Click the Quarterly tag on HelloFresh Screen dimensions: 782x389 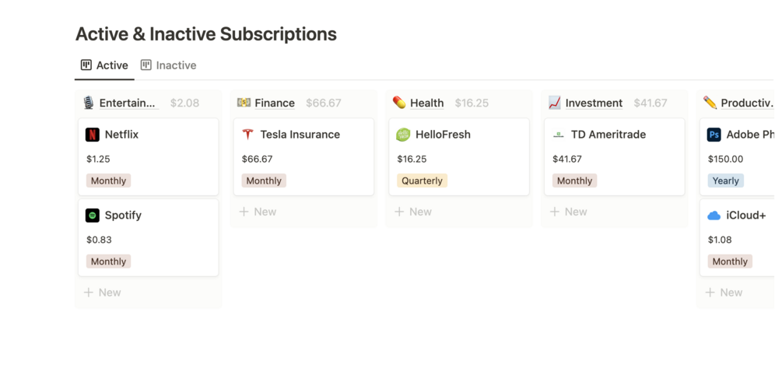tap(422, 180)
